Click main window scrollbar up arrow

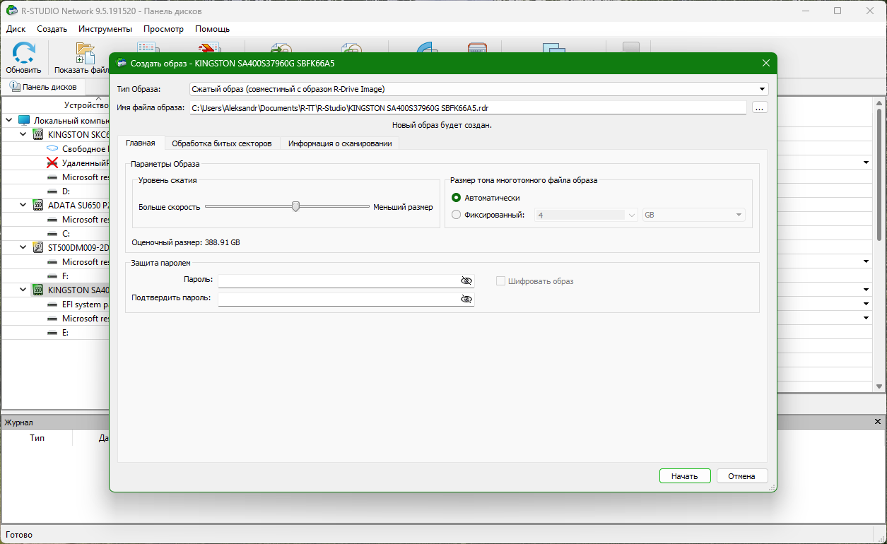point(879,103)
